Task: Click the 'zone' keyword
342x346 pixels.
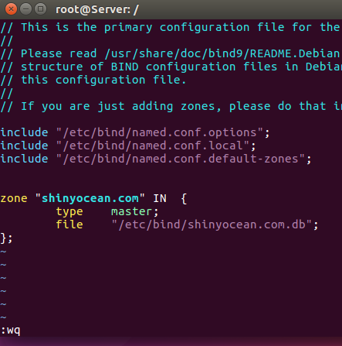Action: [14, 198]
